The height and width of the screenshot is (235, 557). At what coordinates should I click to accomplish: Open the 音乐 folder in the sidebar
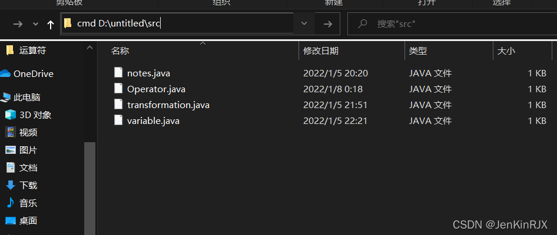click(21, 203)
